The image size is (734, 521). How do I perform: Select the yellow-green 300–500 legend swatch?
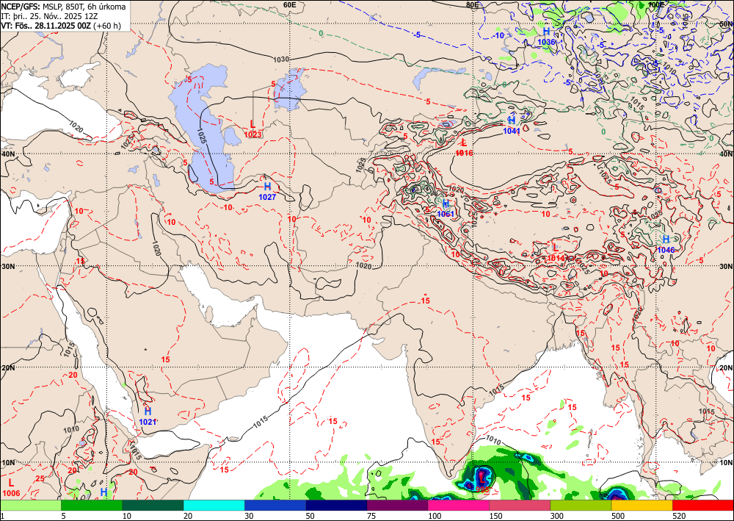pos(581,506)
